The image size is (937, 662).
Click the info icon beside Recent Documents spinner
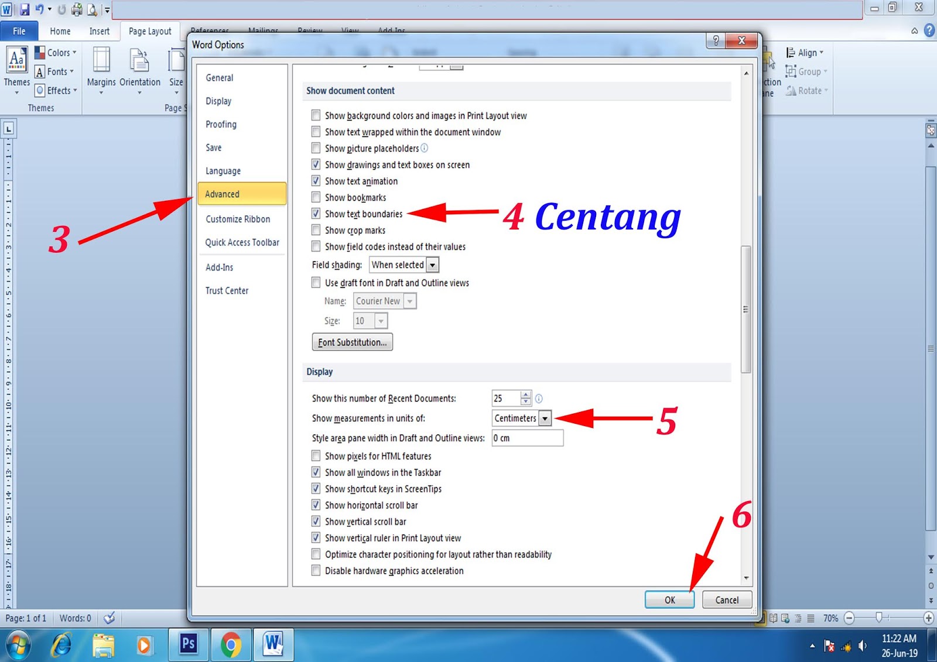click(x=539, y=399)
